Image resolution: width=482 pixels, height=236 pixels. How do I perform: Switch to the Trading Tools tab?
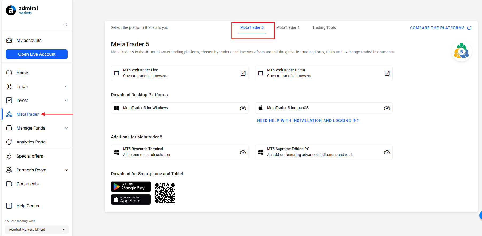[324, 27]
